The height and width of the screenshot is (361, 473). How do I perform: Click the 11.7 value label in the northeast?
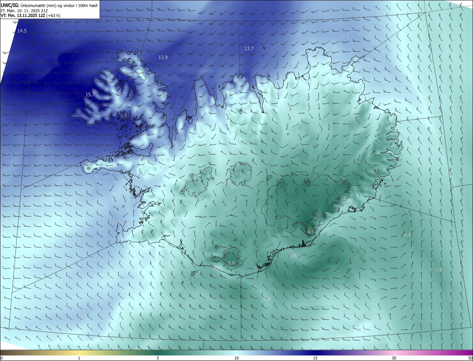(x=345, y=36)
